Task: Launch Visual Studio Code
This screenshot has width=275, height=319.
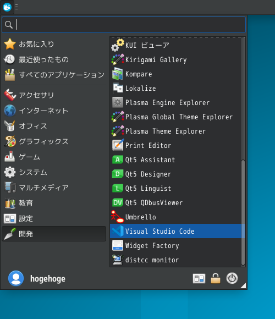Action: [x=176, y=231]
